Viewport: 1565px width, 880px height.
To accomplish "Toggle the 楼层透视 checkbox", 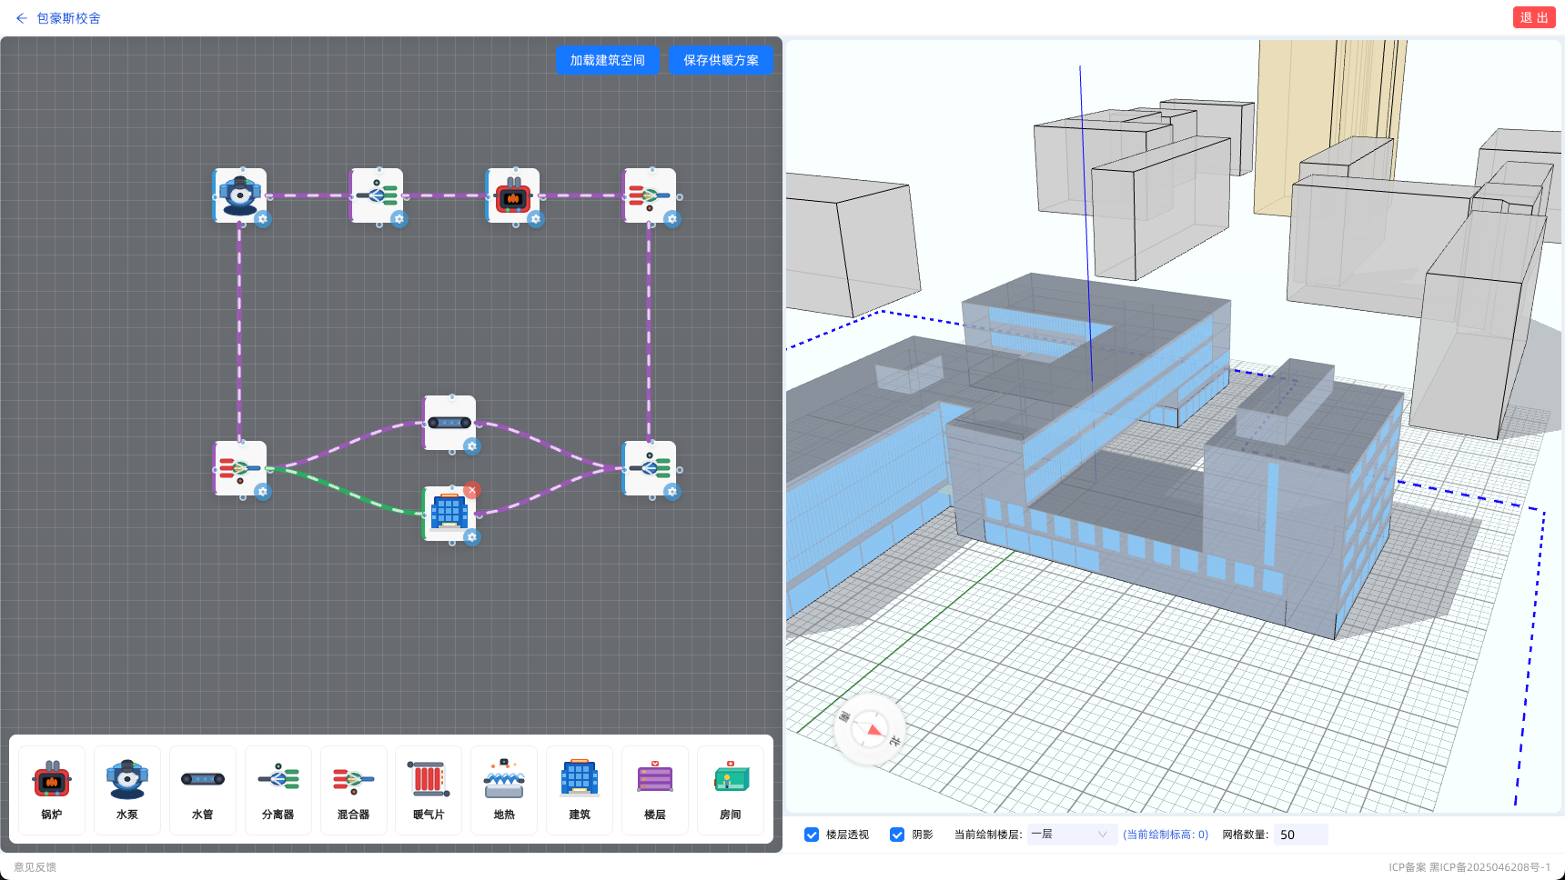I will 812,835.
